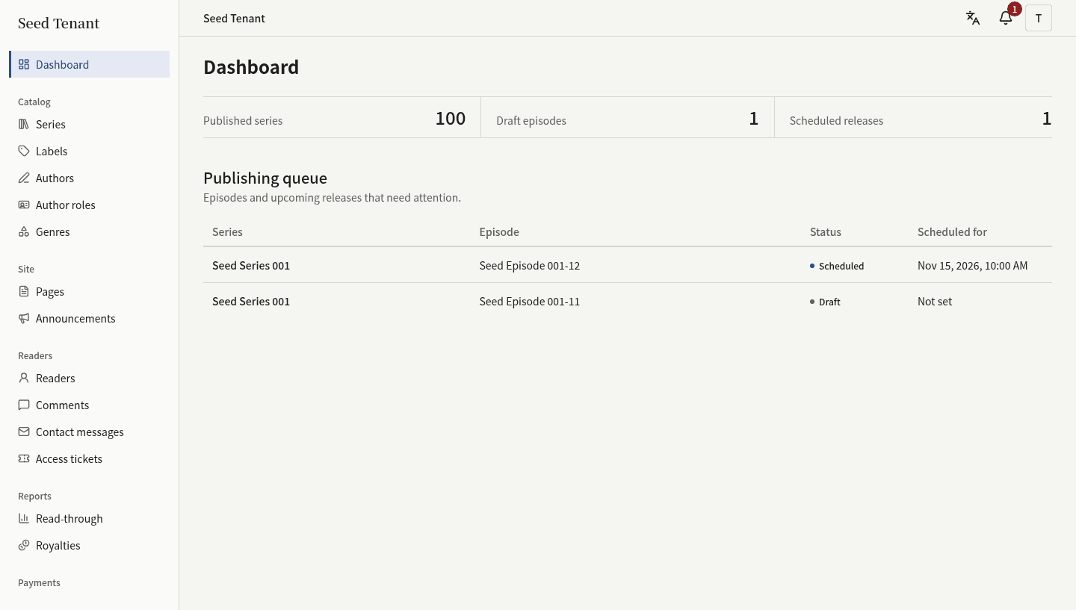Open the language translation switcher icon
The height and width of the screenshot is (610, 1076).
[973, 18]
